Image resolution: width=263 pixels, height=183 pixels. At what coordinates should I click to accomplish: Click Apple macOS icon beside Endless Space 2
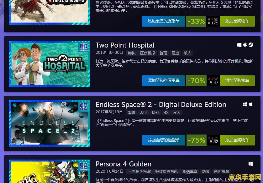coord(251,104)
